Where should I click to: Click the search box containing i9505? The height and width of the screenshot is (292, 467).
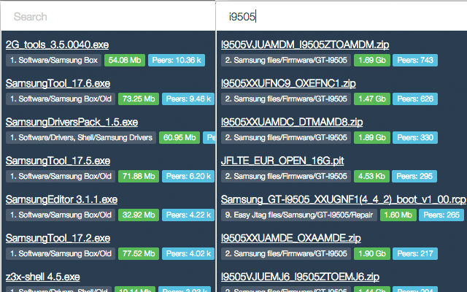tap(341, 17)
